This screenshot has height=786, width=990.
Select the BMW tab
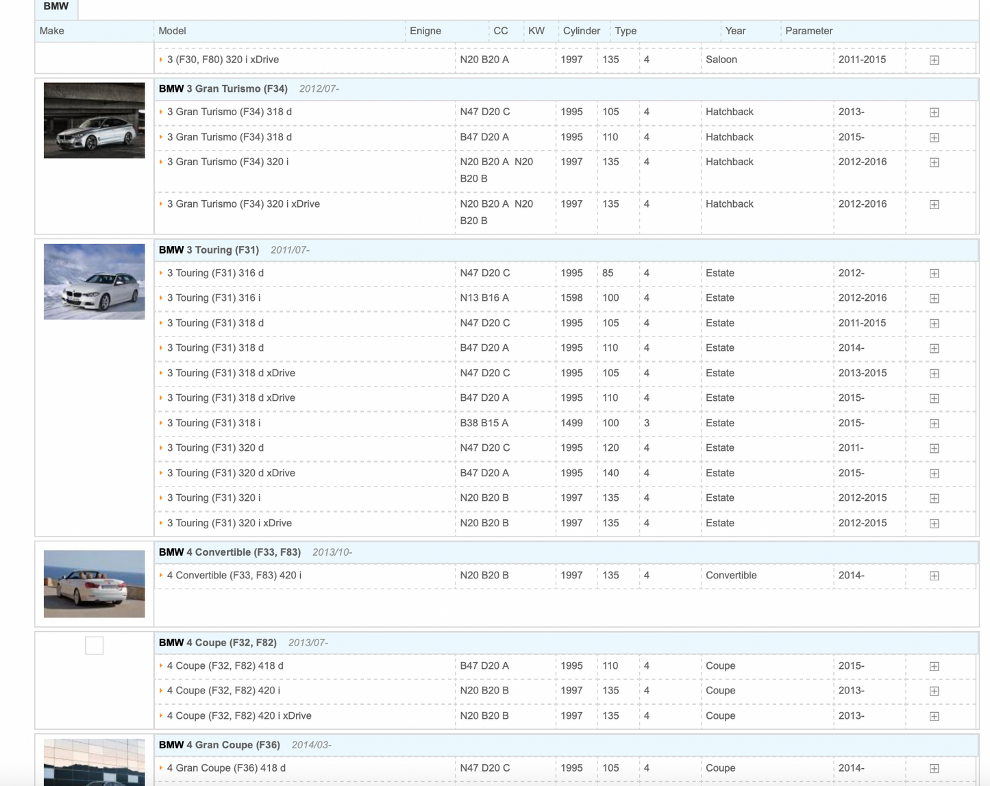(56, 7)
